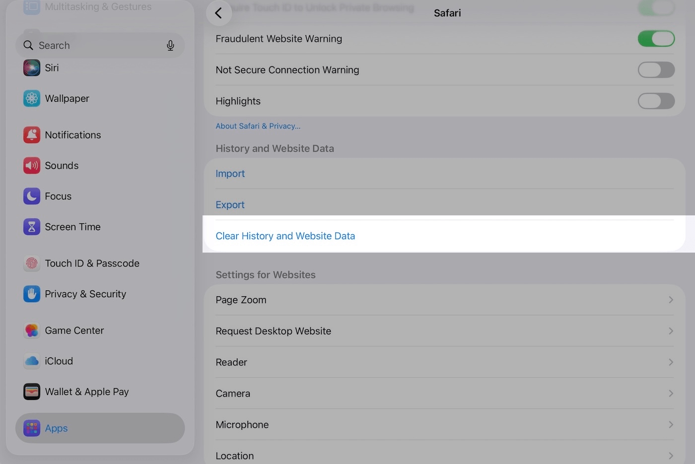Tap the Search field in Settings

100,46
